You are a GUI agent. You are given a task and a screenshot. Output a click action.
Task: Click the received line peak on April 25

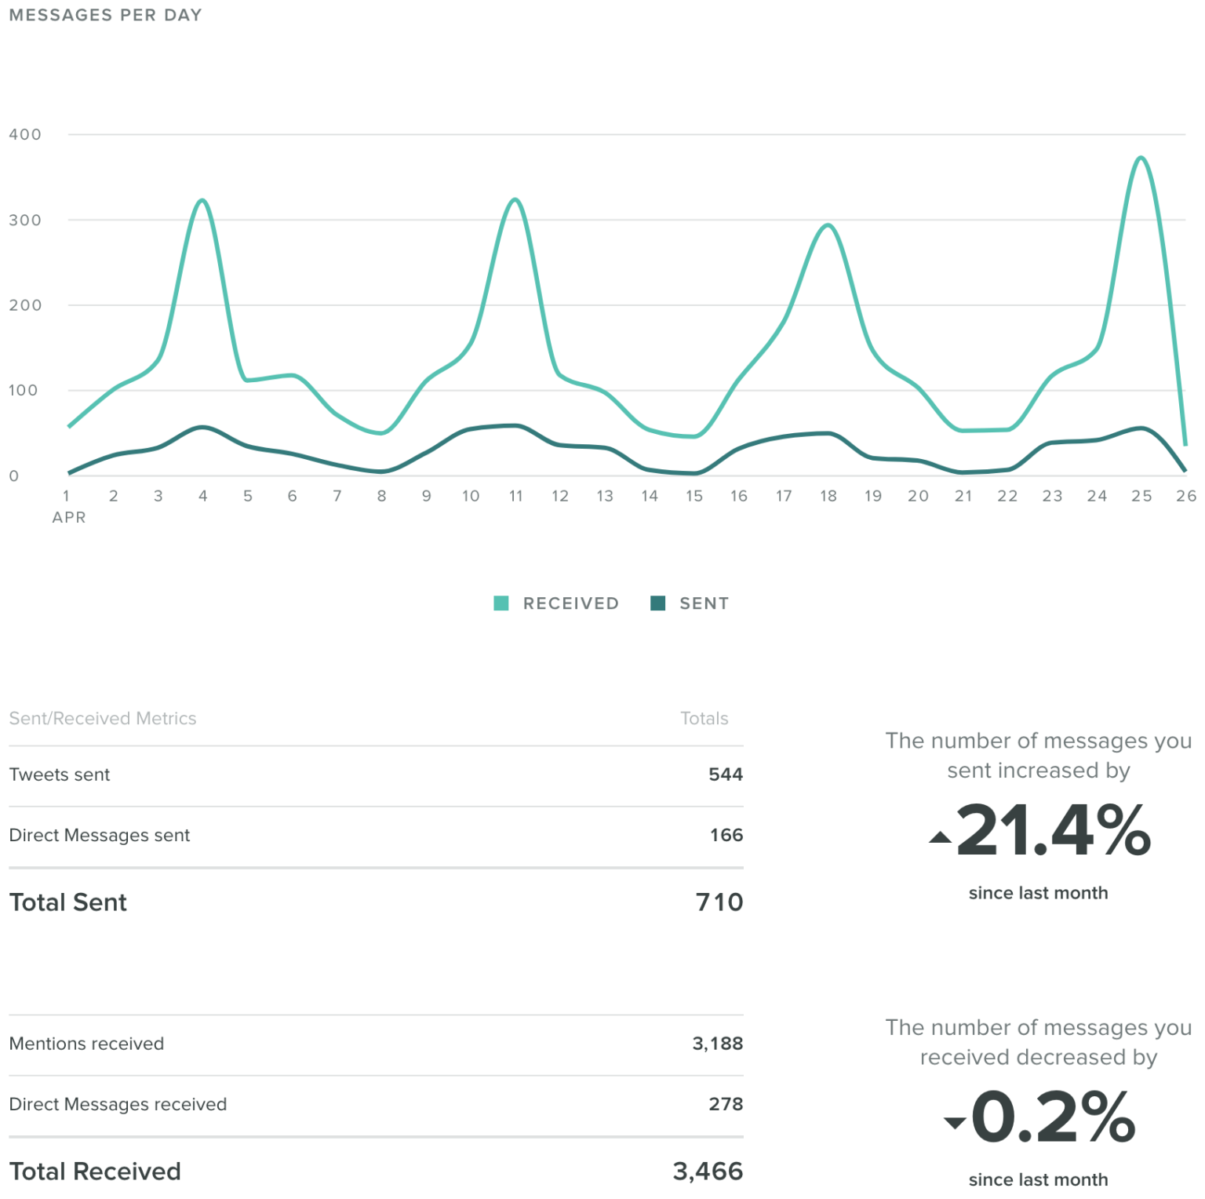(x=1140, y=158)
